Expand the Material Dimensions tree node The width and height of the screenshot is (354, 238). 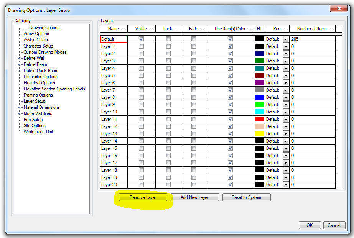tap(20, 107)
